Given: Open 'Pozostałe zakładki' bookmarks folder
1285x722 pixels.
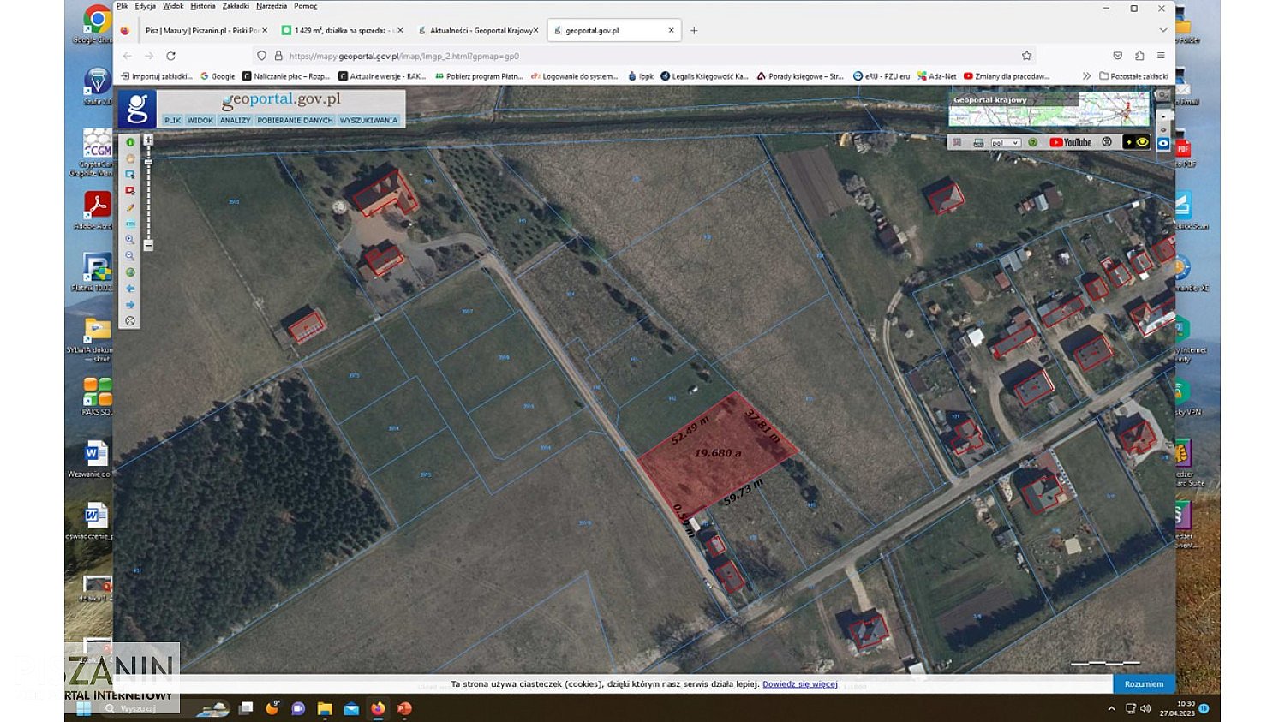Looking at the screenshot, I should click(1133, 76).
